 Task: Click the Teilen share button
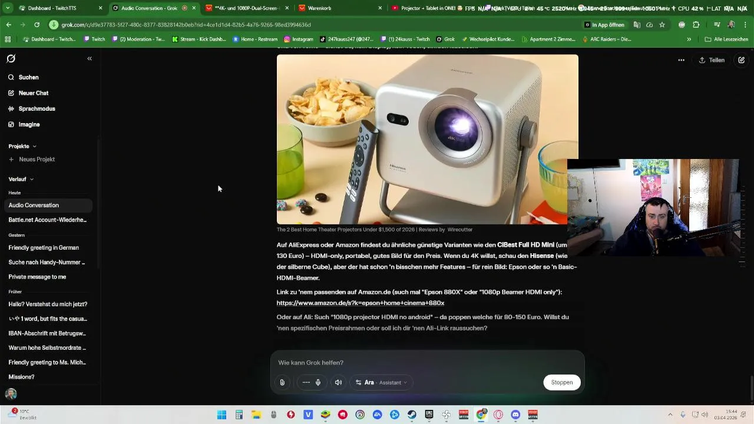pos(712,60)
